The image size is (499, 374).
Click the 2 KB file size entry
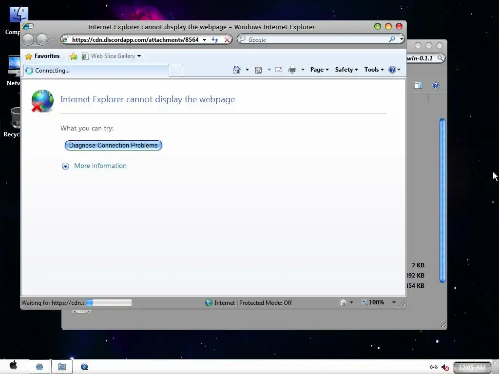pyautogui.click(x=418, y=265)
